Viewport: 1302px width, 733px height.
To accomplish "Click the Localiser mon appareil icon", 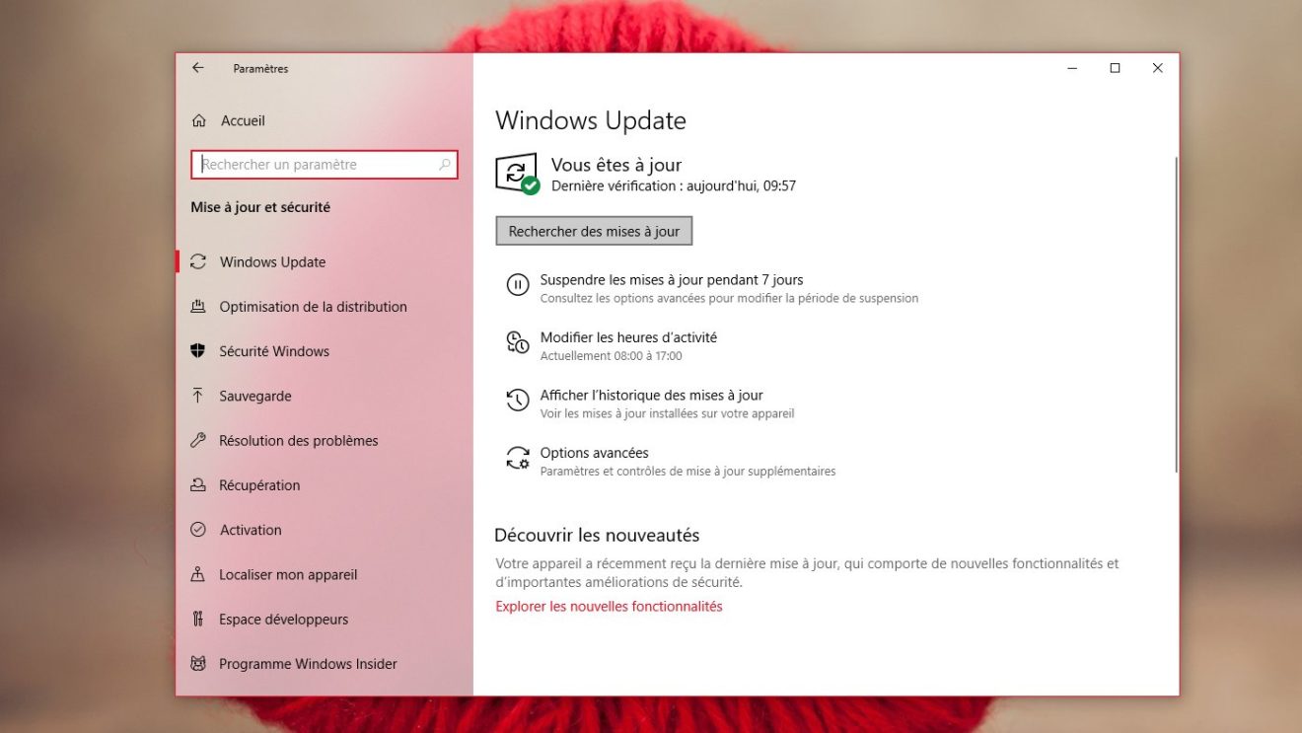I will coord(198,574).
